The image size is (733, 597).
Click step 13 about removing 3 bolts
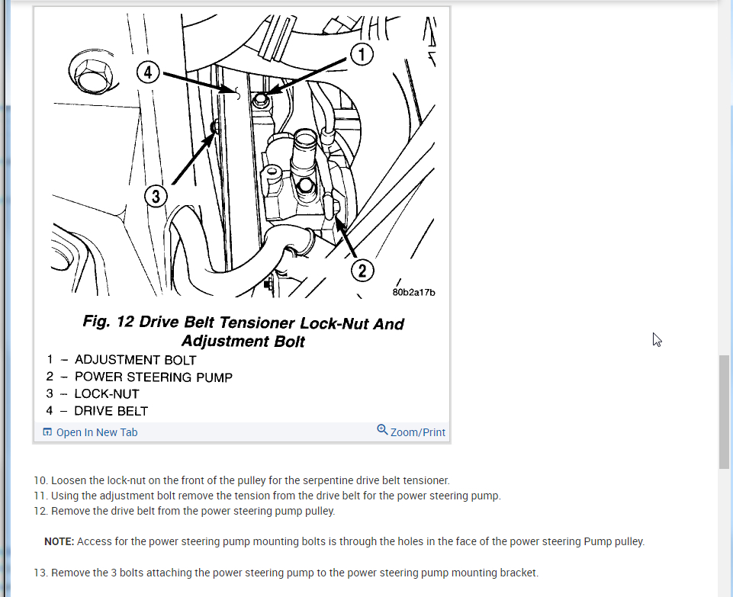click(x=286, y=573)
